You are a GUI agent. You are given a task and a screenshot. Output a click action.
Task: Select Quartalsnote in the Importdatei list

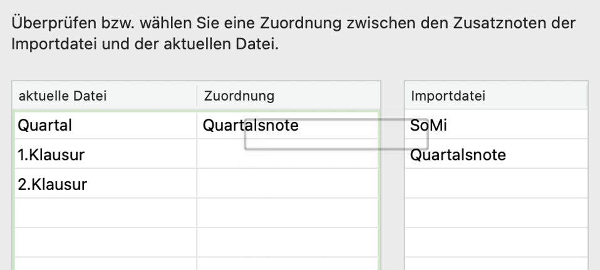click(x=458, y=155)
